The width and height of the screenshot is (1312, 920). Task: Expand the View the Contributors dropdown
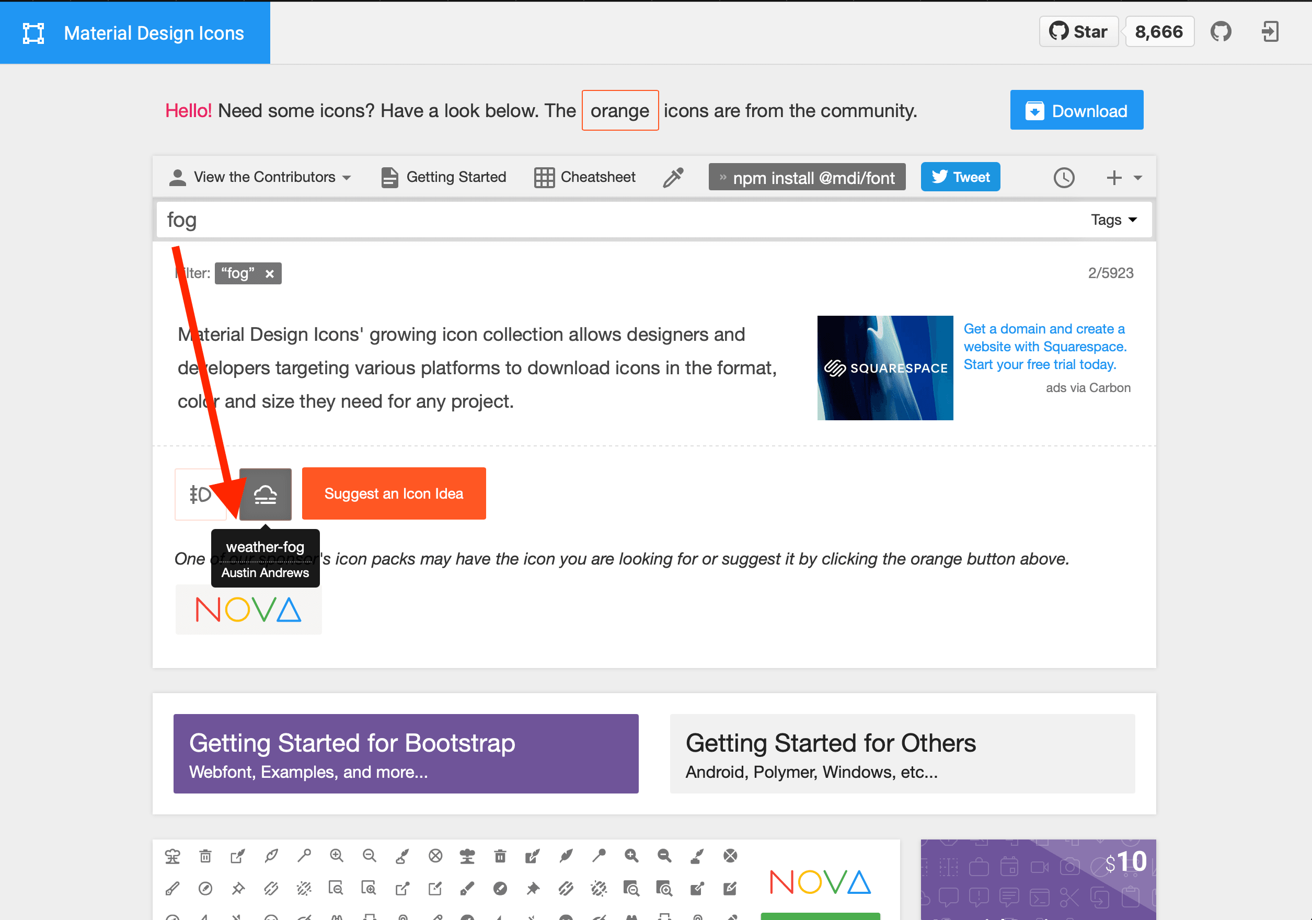pyautogui.click(x=260, y=177)
